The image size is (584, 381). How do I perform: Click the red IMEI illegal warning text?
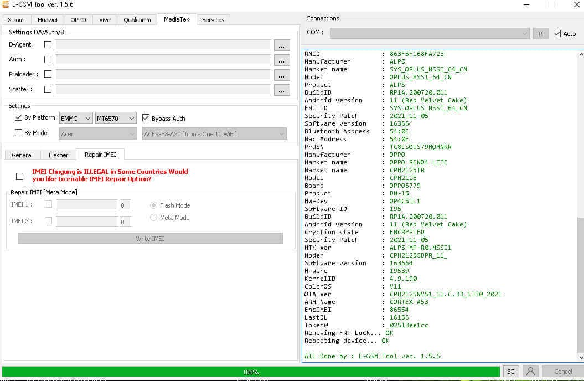click(110, 175)
